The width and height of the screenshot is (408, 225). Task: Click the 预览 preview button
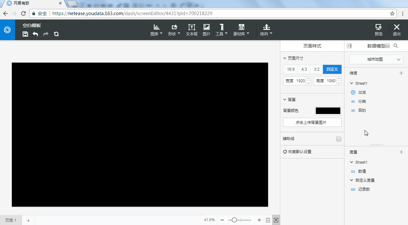pos(378,30)
